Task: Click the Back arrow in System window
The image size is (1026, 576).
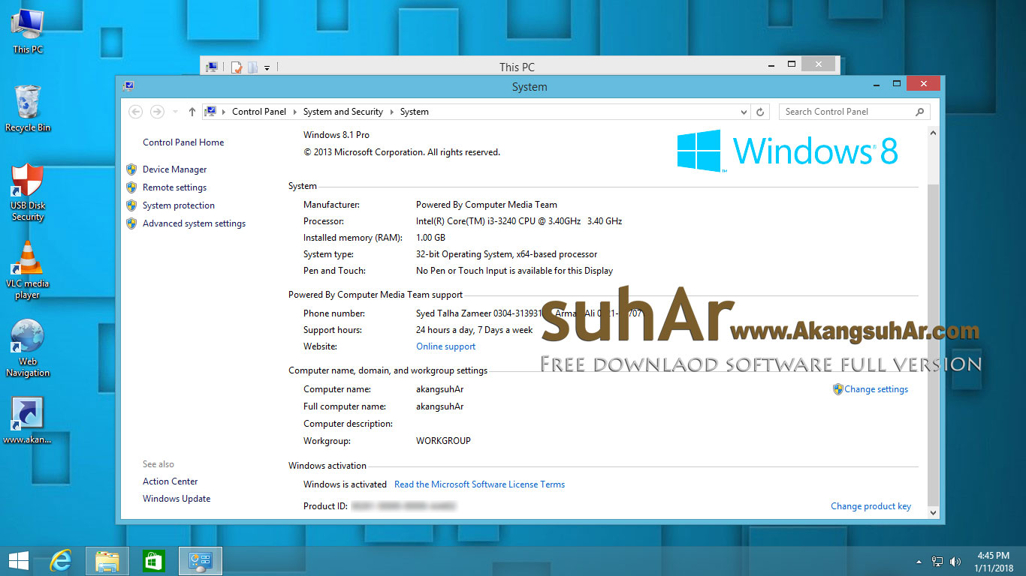Action: pos(136,112)
